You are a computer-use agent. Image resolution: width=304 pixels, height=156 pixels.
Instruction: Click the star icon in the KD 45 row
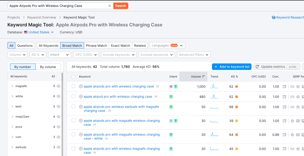point(298,149)
